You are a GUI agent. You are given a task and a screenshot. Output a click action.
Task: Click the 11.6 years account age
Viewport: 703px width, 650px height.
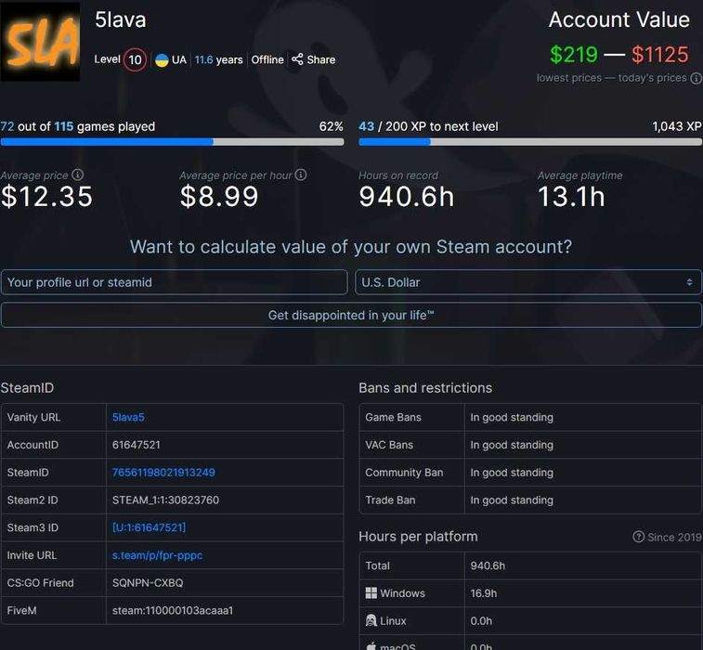coord(218,60)
